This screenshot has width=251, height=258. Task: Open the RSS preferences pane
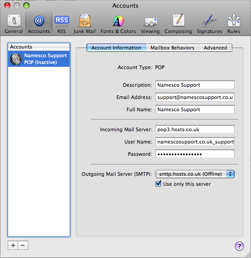pos(61,24)
